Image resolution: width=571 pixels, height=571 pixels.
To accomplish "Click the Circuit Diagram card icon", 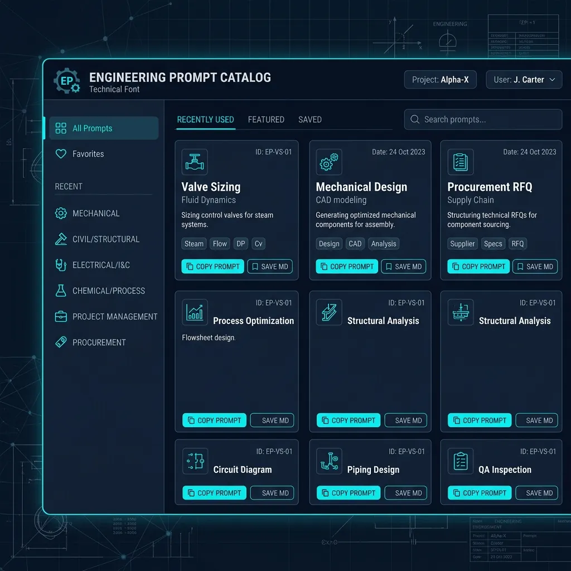I will click(195, 461).
